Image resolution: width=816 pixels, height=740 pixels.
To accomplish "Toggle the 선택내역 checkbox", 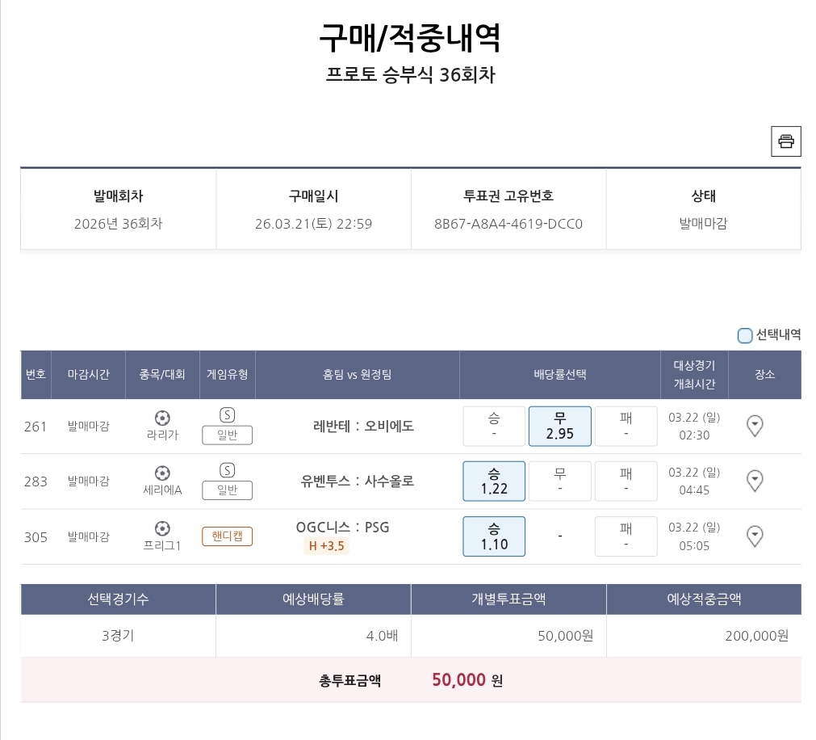I will pos(745,335).
